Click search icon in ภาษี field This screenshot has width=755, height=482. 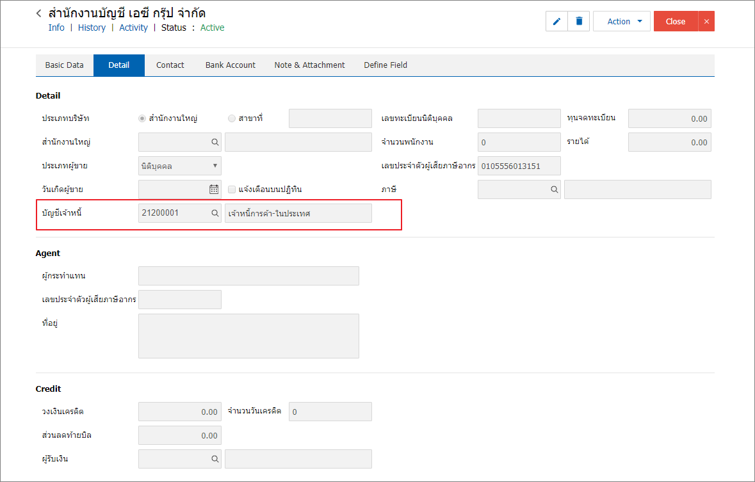pyautogui.click(x=554, y=189)
